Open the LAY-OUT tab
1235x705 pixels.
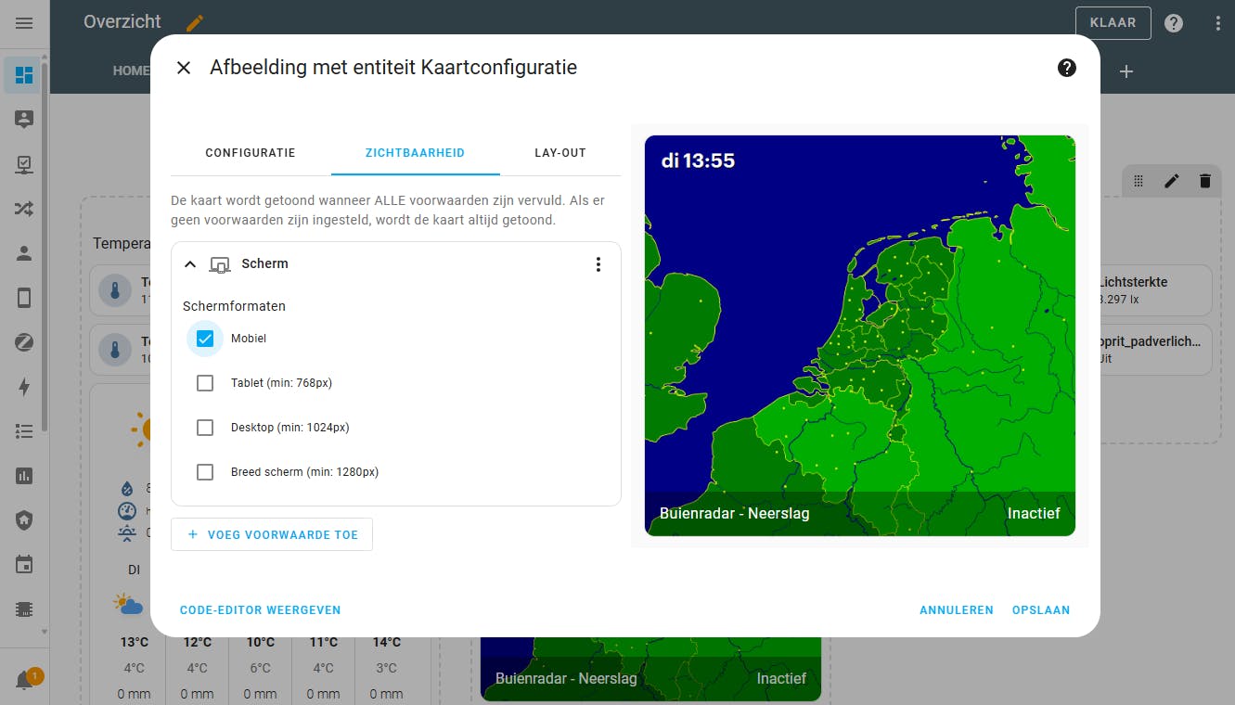tap(560, 153)
